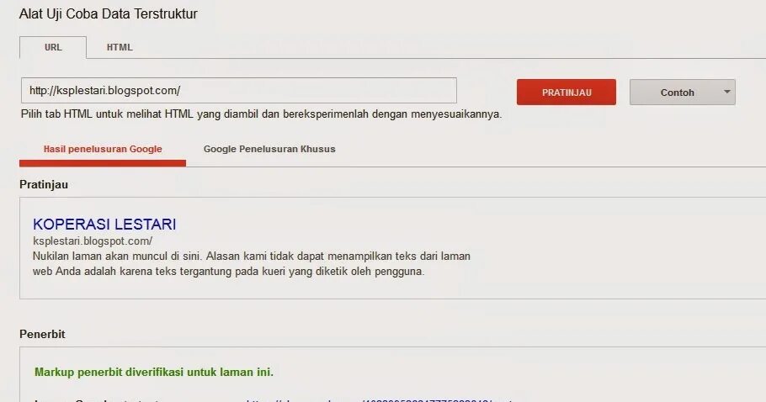The image size is (766, 402).
Task: Open the Contoh dropdown
Action: pyautogui.click(x=683, y=93)
